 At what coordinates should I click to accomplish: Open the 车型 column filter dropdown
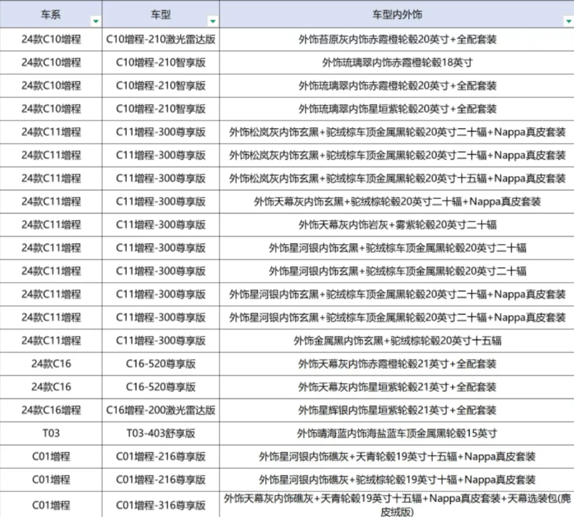(213, 21)
